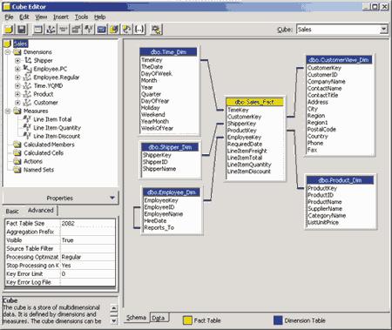Image resolution: width=392 pixels, height=330 pixels.
Task: Select the dbo.Product_Dim table header
Action: pyautogui.click(x=340, y=180)
